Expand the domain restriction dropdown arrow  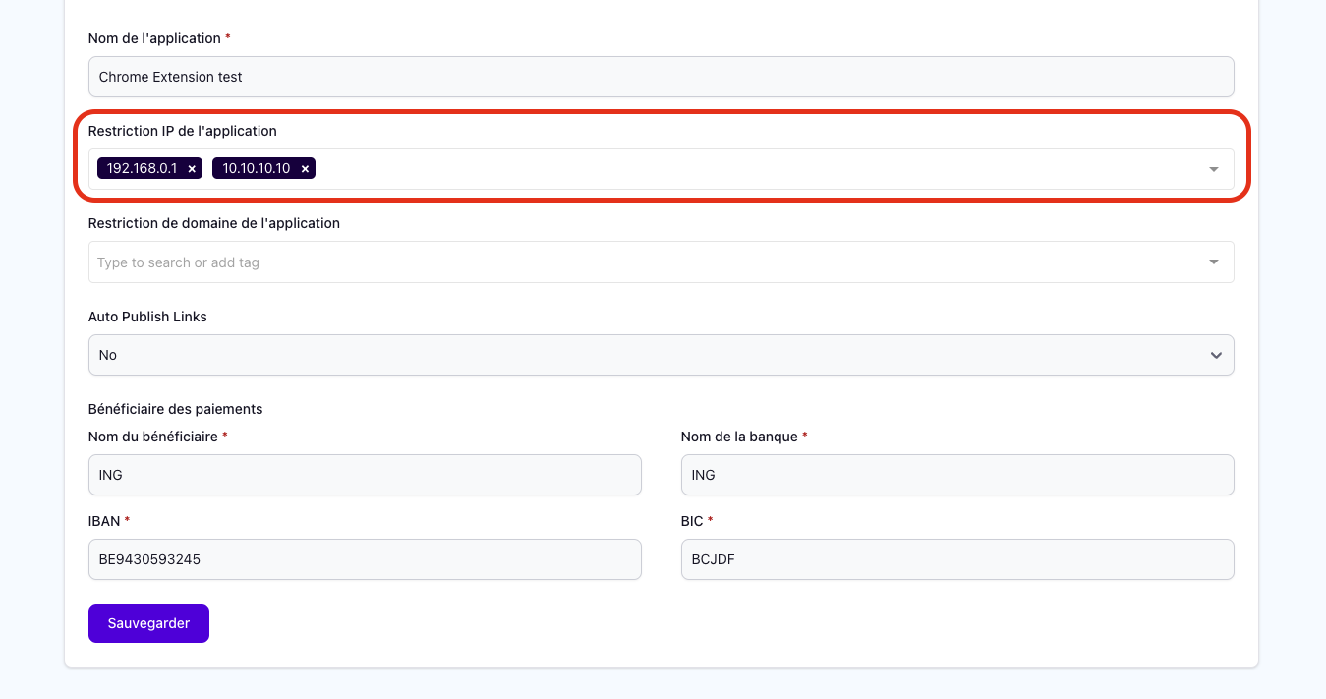pos(1214,262)
